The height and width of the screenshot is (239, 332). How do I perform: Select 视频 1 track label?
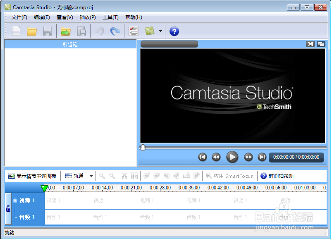27,201
